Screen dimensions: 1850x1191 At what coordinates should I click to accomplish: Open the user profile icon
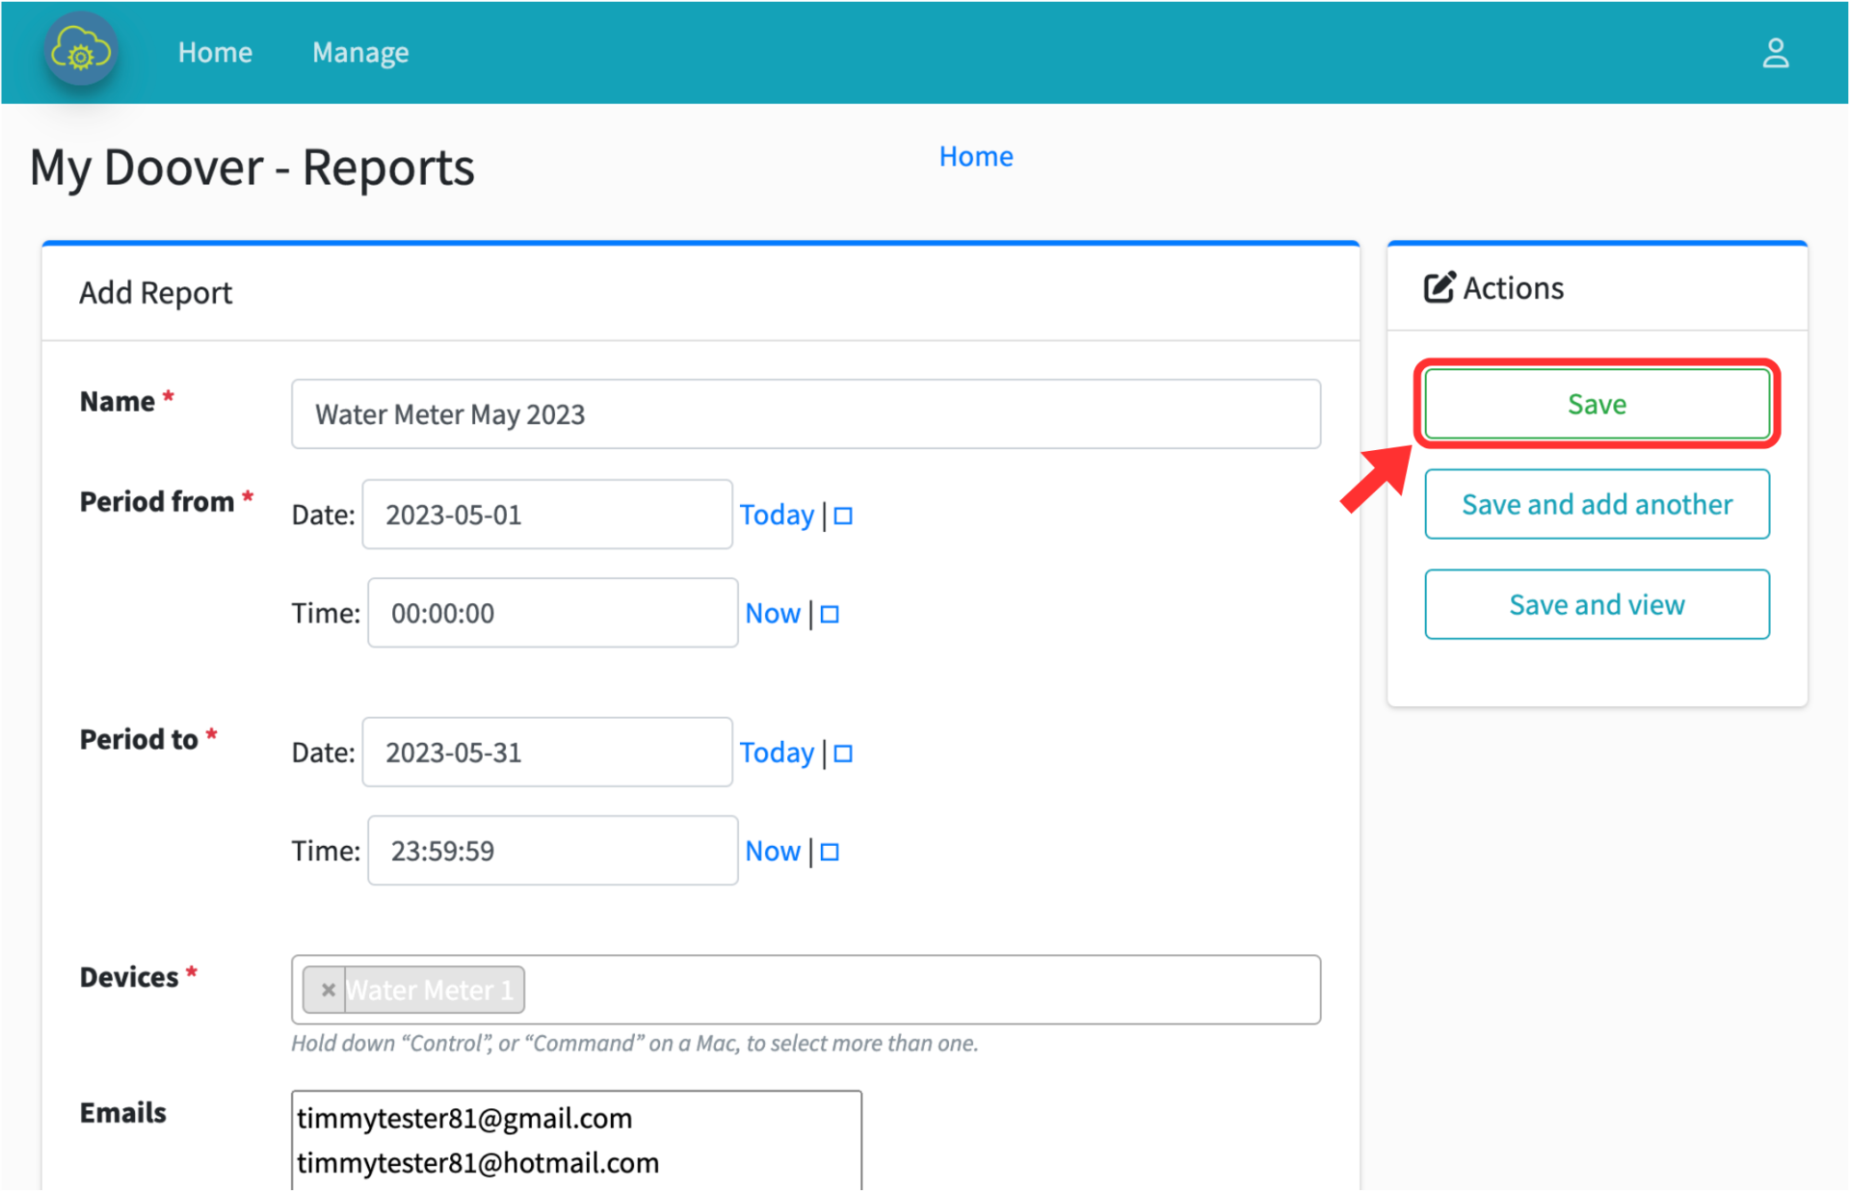click(1775, 53)
